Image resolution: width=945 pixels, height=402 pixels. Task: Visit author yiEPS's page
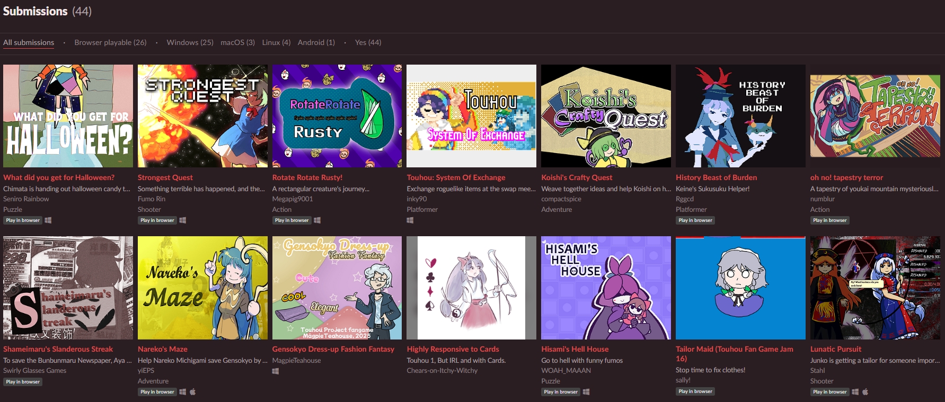(146, 371)
